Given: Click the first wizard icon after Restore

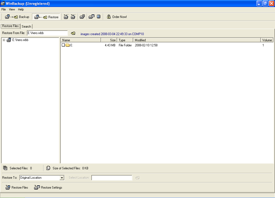Looking at the screenshot, I should (x=66, y=17).
